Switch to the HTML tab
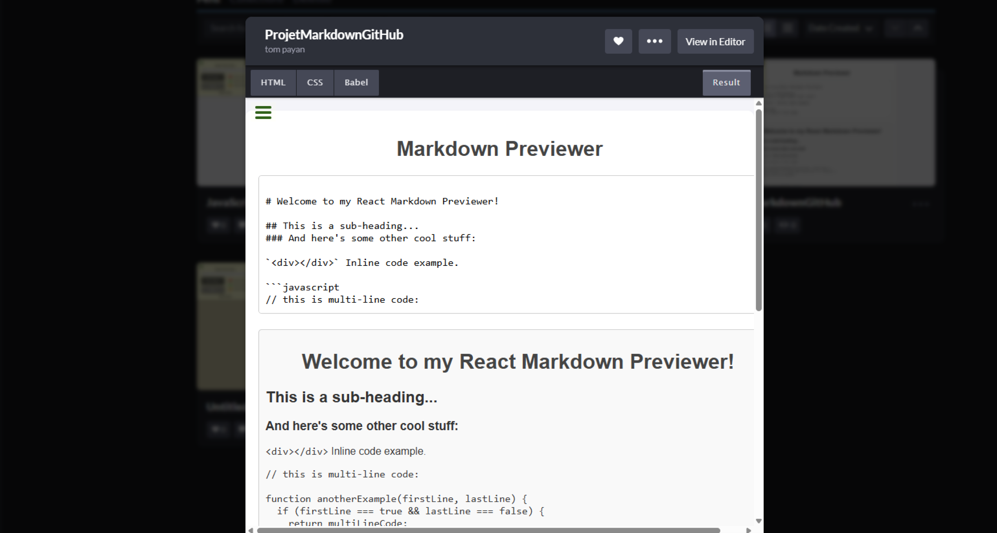This screenshot has height=533, width=997. click(x=273, y=82)
